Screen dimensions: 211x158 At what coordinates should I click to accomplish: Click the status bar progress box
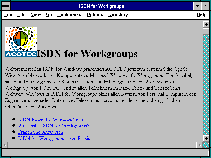190,153
